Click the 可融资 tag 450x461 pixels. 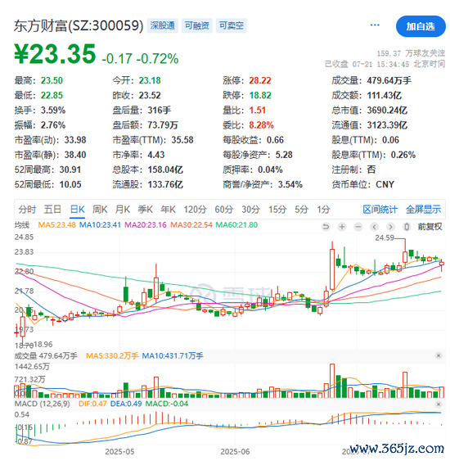coord(197,25)
